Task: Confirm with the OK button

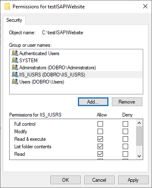Action: [65, 180]
